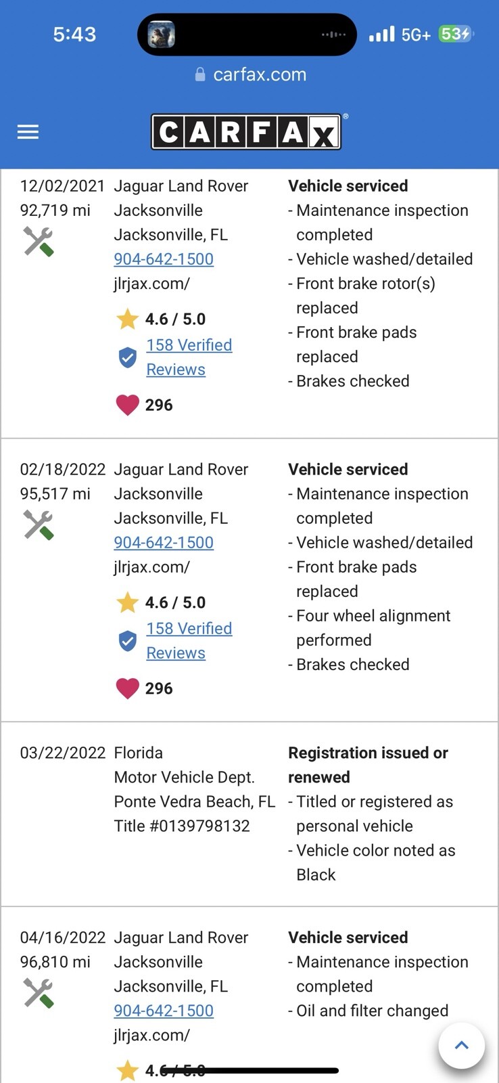
Task: Open 158 Verified Reviews in the 12/02/2021 record
Action: pos(189,357)
